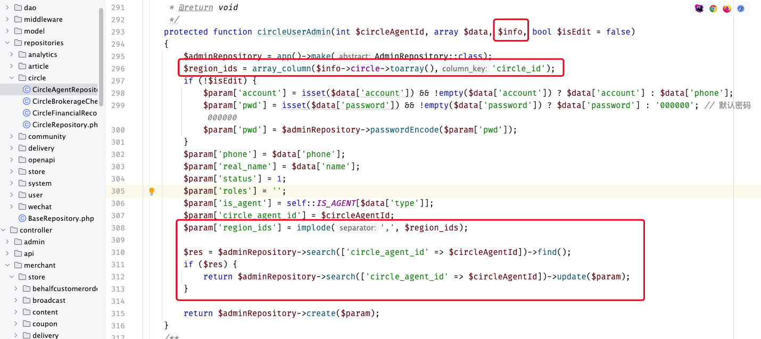Click gutter line number 310
761x339 pixels.
point(118,252)
